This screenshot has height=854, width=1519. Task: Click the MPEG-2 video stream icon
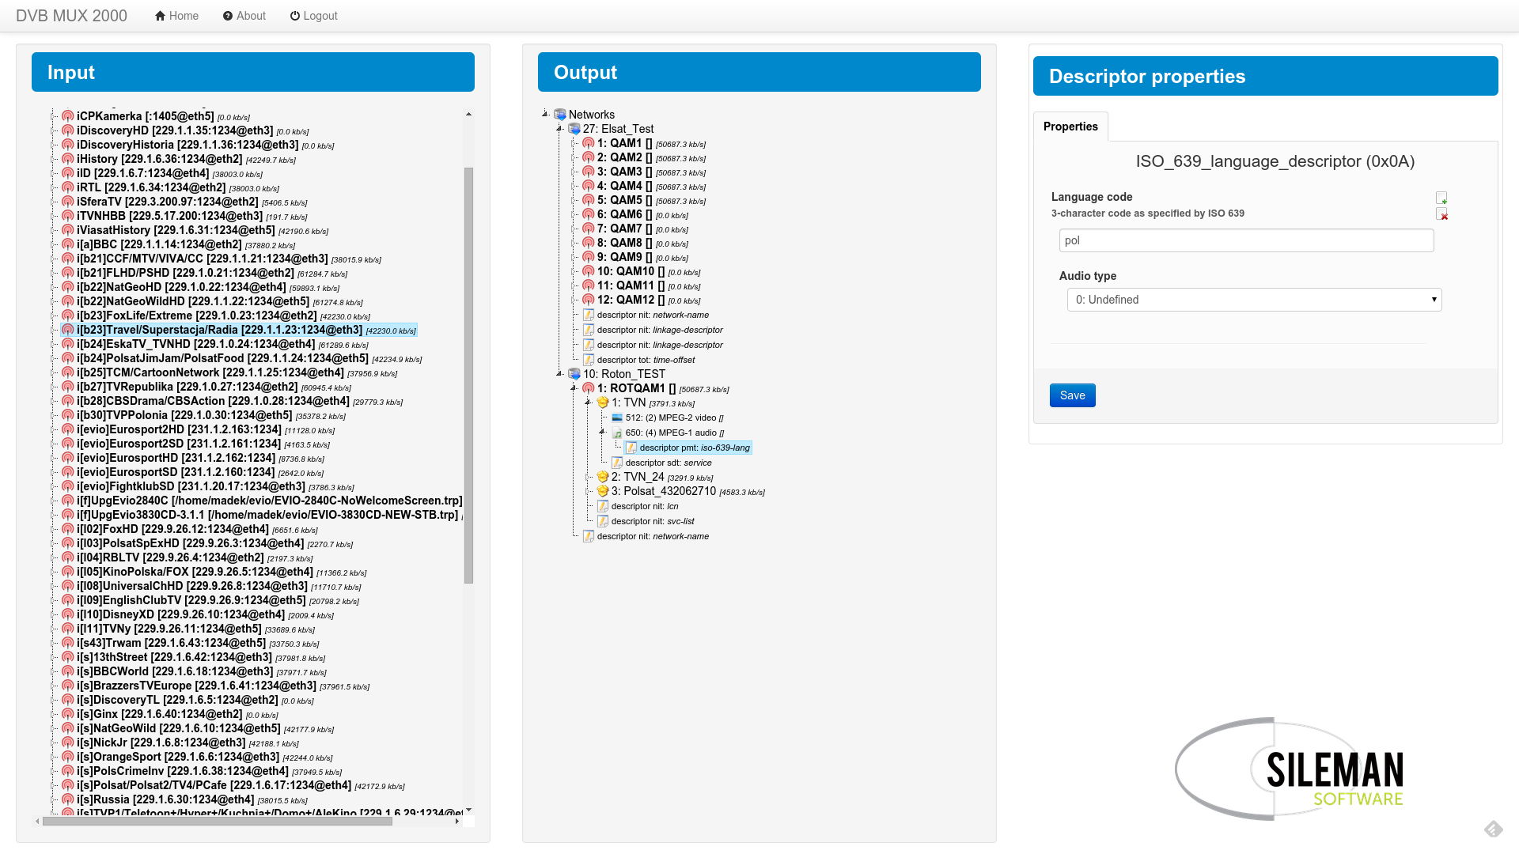click(x=617, y=418)
